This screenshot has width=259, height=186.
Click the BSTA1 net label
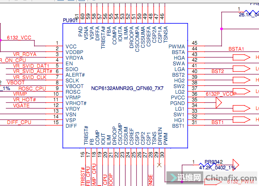pos(236,49)
